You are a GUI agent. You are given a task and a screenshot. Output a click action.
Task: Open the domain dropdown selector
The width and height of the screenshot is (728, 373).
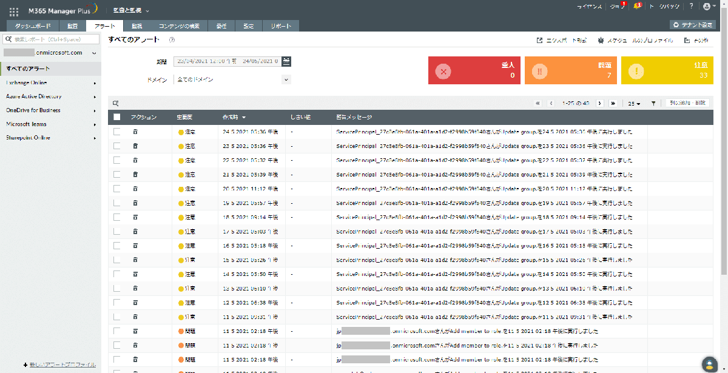click(x=233, y=79)
